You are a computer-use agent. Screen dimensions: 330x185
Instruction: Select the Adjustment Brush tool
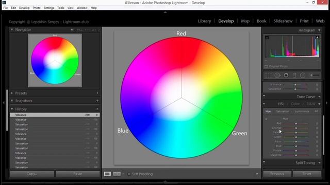(314, 76)
